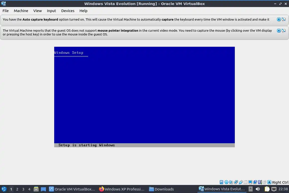Select Windows Vista Evolution taskbar entry
Image resolution: width=289 pixels, height=193 pixels.
(222, 189)
